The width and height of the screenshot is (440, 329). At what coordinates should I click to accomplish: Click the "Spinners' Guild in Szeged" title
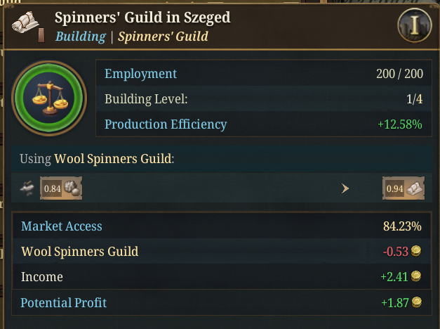coord(142,18)
